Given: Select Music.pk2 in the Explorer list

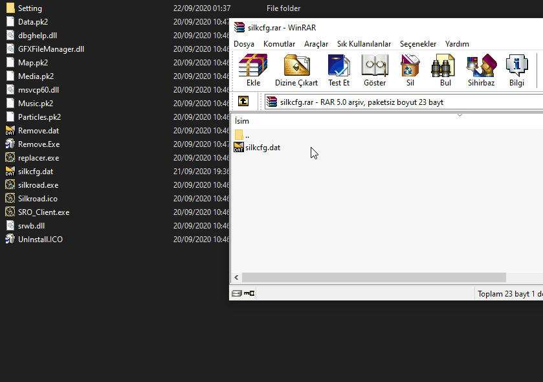Looking at the screenshot, I should (x=36, y=103).
